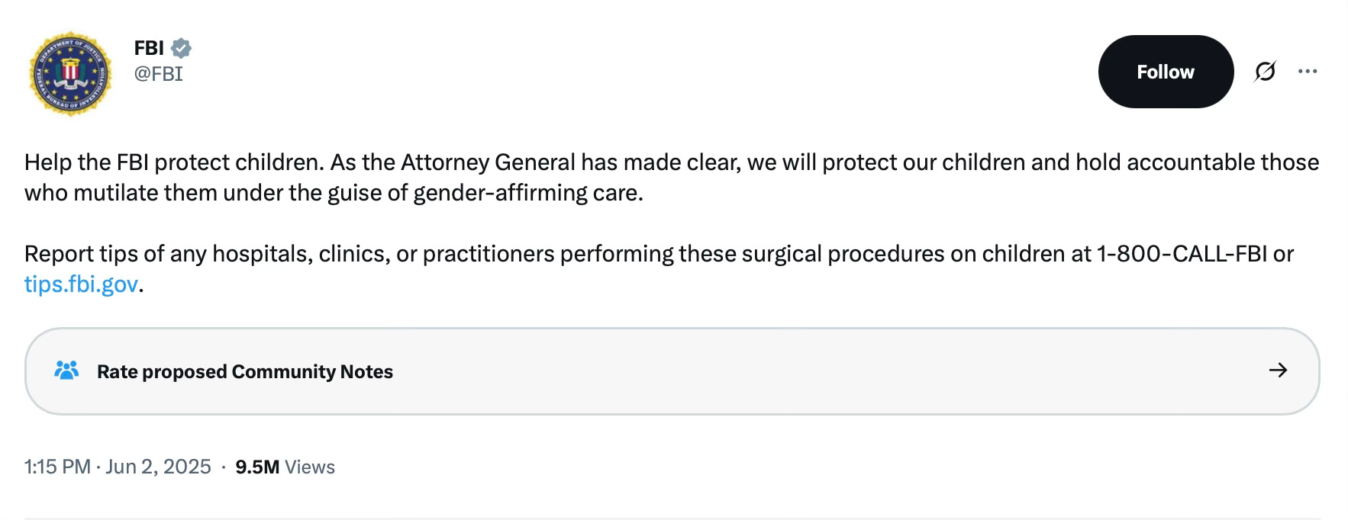Click the phrase gender-affirming care in post
The image size is (1348, 520).
click(x=528, y=193)
